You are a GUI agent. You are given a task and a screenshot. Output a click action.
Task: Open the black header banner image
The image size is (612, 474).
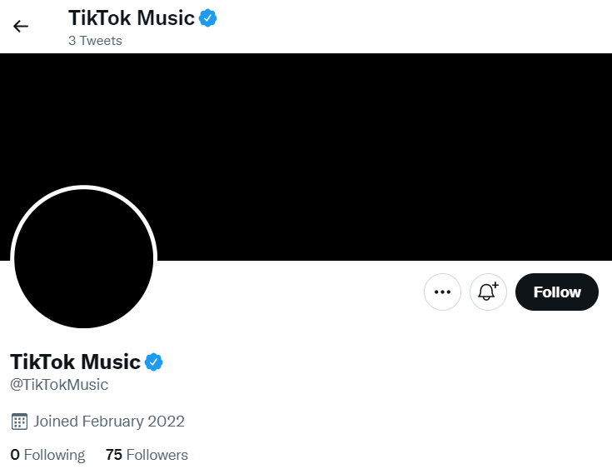[x=306, y=157]
